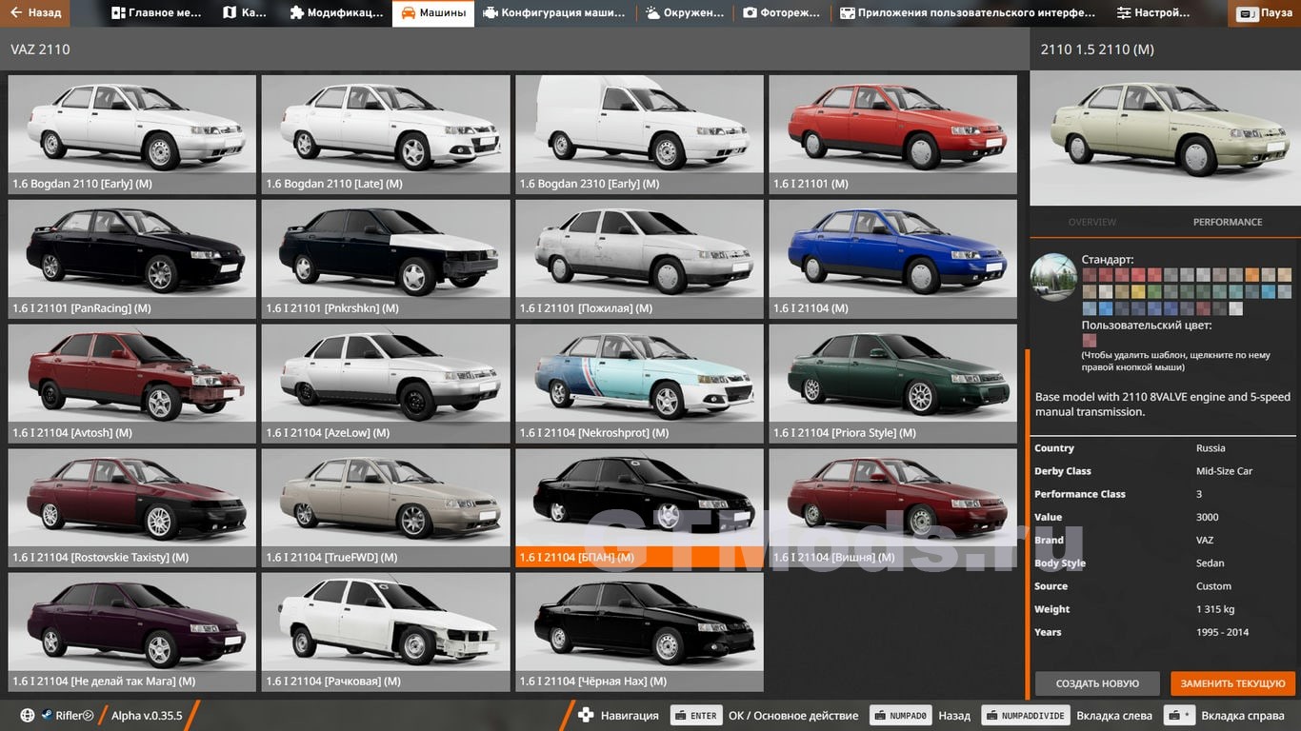This screenshot has height=731, width=1301.
Task: Pick the orange standard color swatch
Action: coord(1252,275)
